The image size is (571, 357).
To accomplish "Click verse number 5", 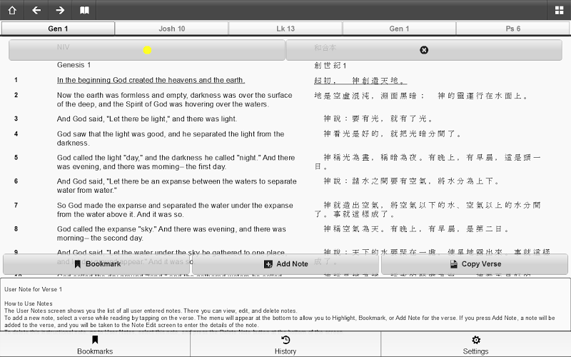I will click(x=16, y=158).
